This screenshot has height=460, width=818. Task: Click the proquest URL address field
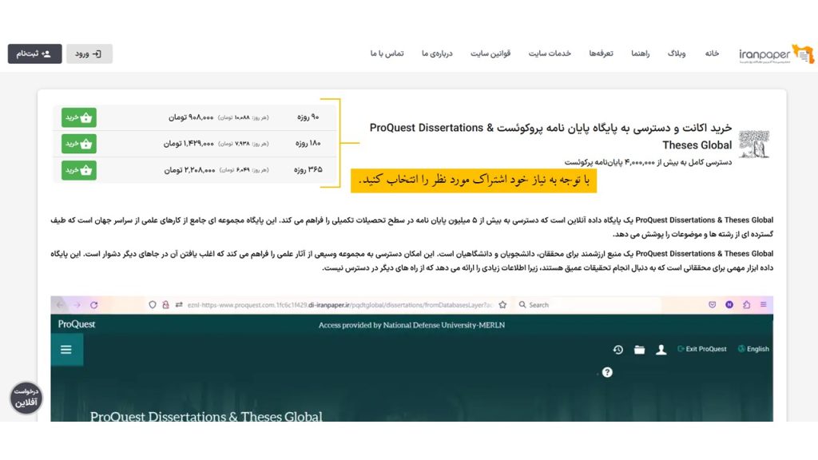tap(340, 304)
